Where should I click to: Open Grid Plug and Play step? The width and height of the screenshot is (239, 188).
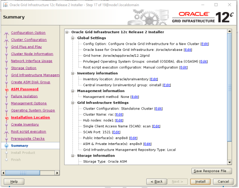[x=26, y=47]
